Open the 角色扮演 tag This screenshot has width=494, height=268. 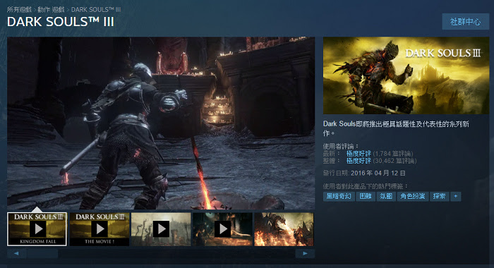click(412, 196)
